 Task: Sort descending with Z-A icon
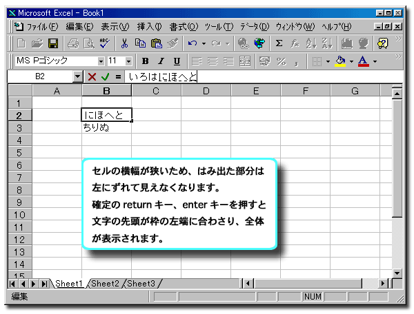[x=327, y=43]
